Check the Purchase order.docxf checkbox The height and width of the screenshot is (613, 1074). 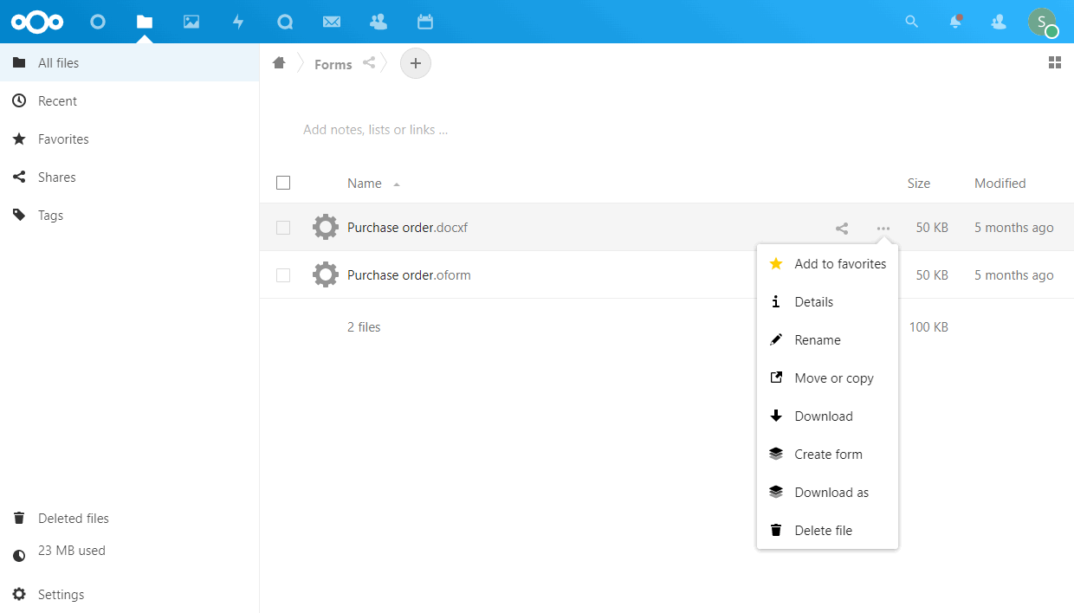pyautogui.click(x=283, y=228)
